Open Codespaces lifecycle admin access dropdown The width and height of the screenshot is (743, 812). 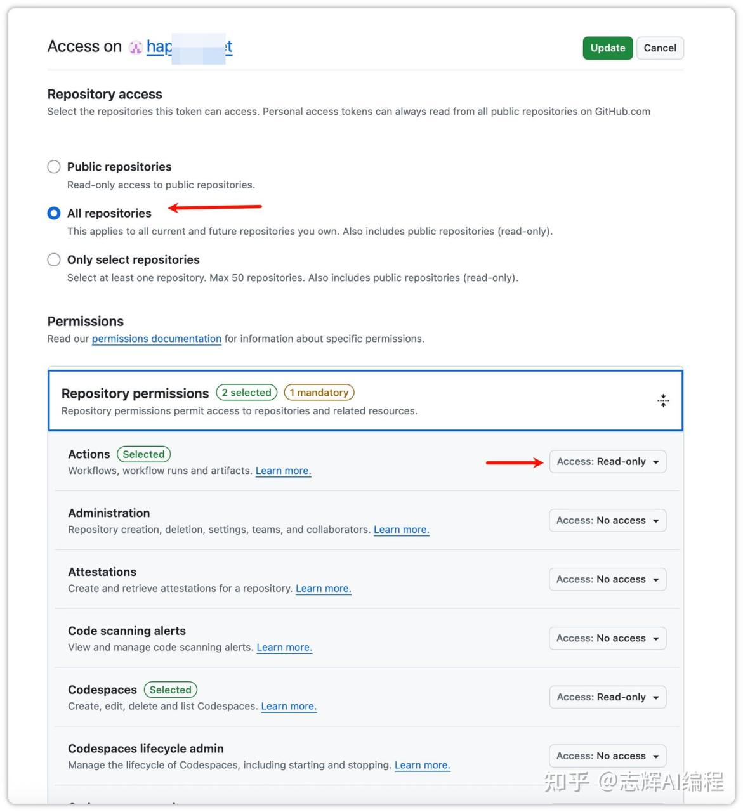coord(607,756)
